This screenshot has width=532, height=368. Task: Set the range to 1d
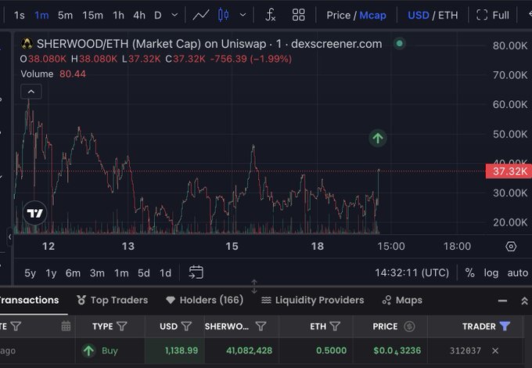(x=165, y=273)
